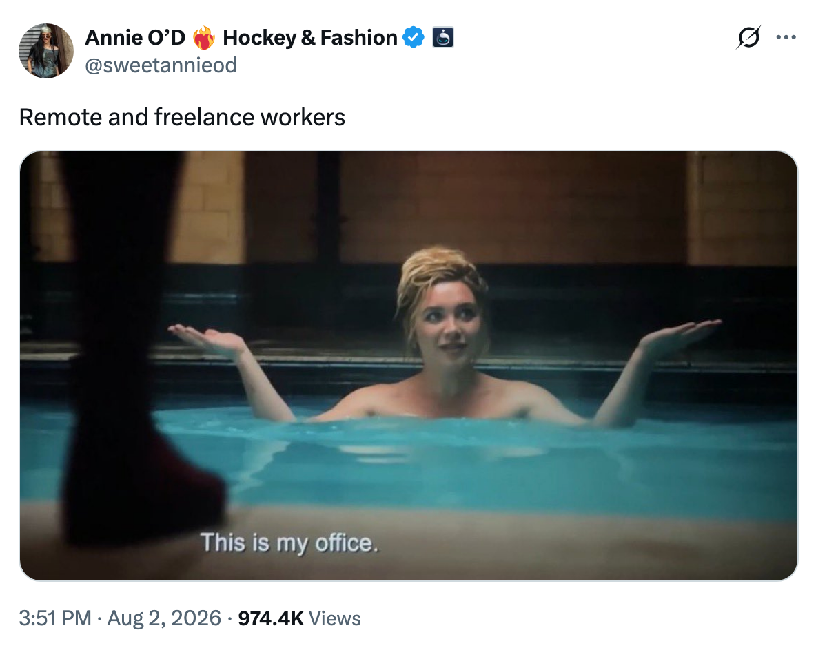Click the Aug 2, 2026 date

click(165, 618)
